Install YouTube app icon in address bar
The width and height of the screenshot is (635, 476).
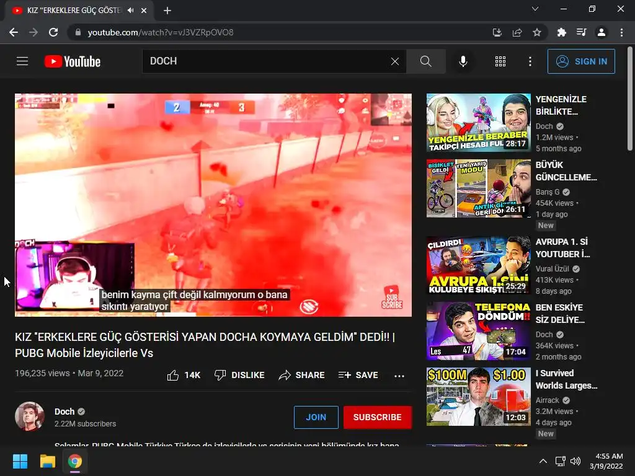(x=497, y=32)
